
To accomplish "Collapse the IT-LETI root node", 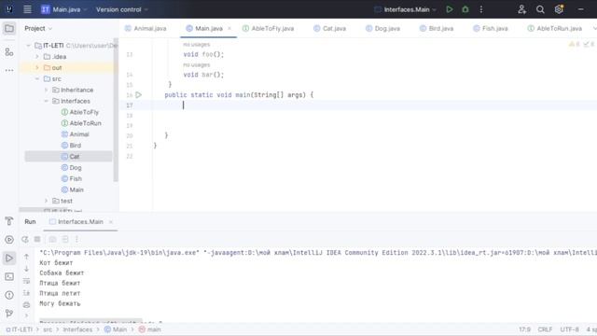I will [28, 46].
